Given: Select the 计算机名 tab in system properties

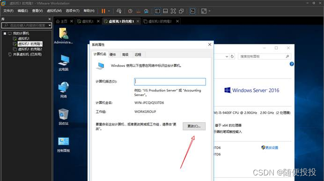Looking at the screenshot, I should coord(100,54).
